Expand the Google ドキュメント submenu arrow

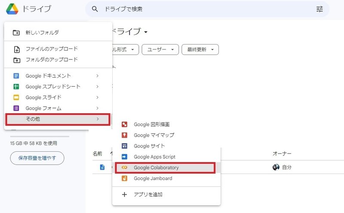click(98, 76)
